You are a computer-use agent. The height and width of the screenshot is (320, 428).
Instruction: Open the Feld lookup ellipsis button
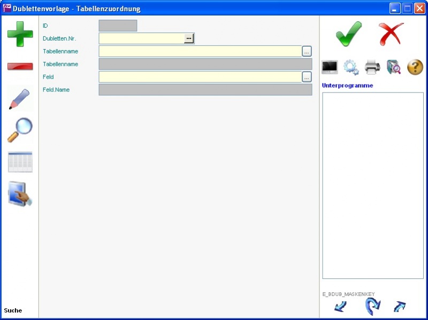coord(307,77)
